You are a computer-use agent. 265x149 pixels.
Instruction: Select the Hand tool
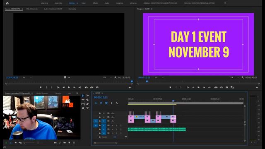[83, 108]
